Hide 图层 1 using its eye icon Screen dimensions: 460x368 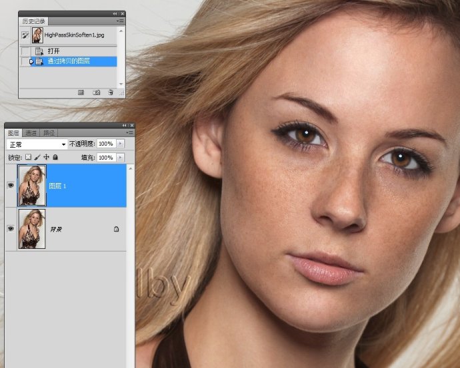[x=11, y=185]
